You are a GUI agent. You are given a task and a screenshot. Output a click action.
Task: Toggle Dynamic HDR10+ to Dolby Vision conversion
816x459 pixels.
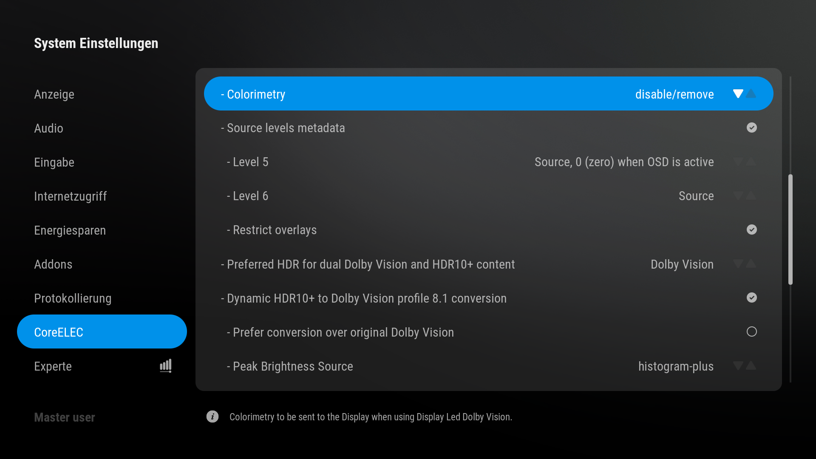click(751, 297)
